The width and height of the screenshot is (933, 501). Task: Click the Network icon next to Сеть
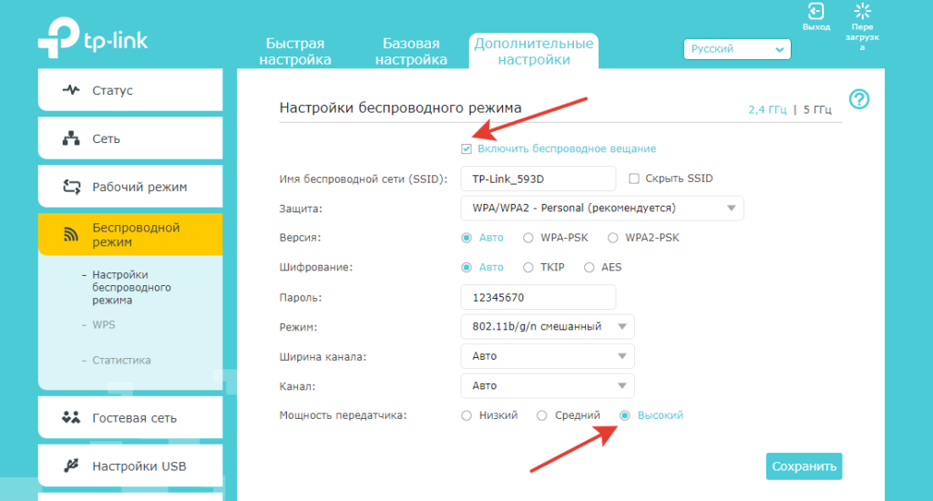click(71, 138)
